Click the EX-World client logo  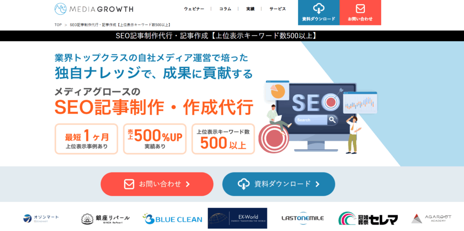(237, 218)
